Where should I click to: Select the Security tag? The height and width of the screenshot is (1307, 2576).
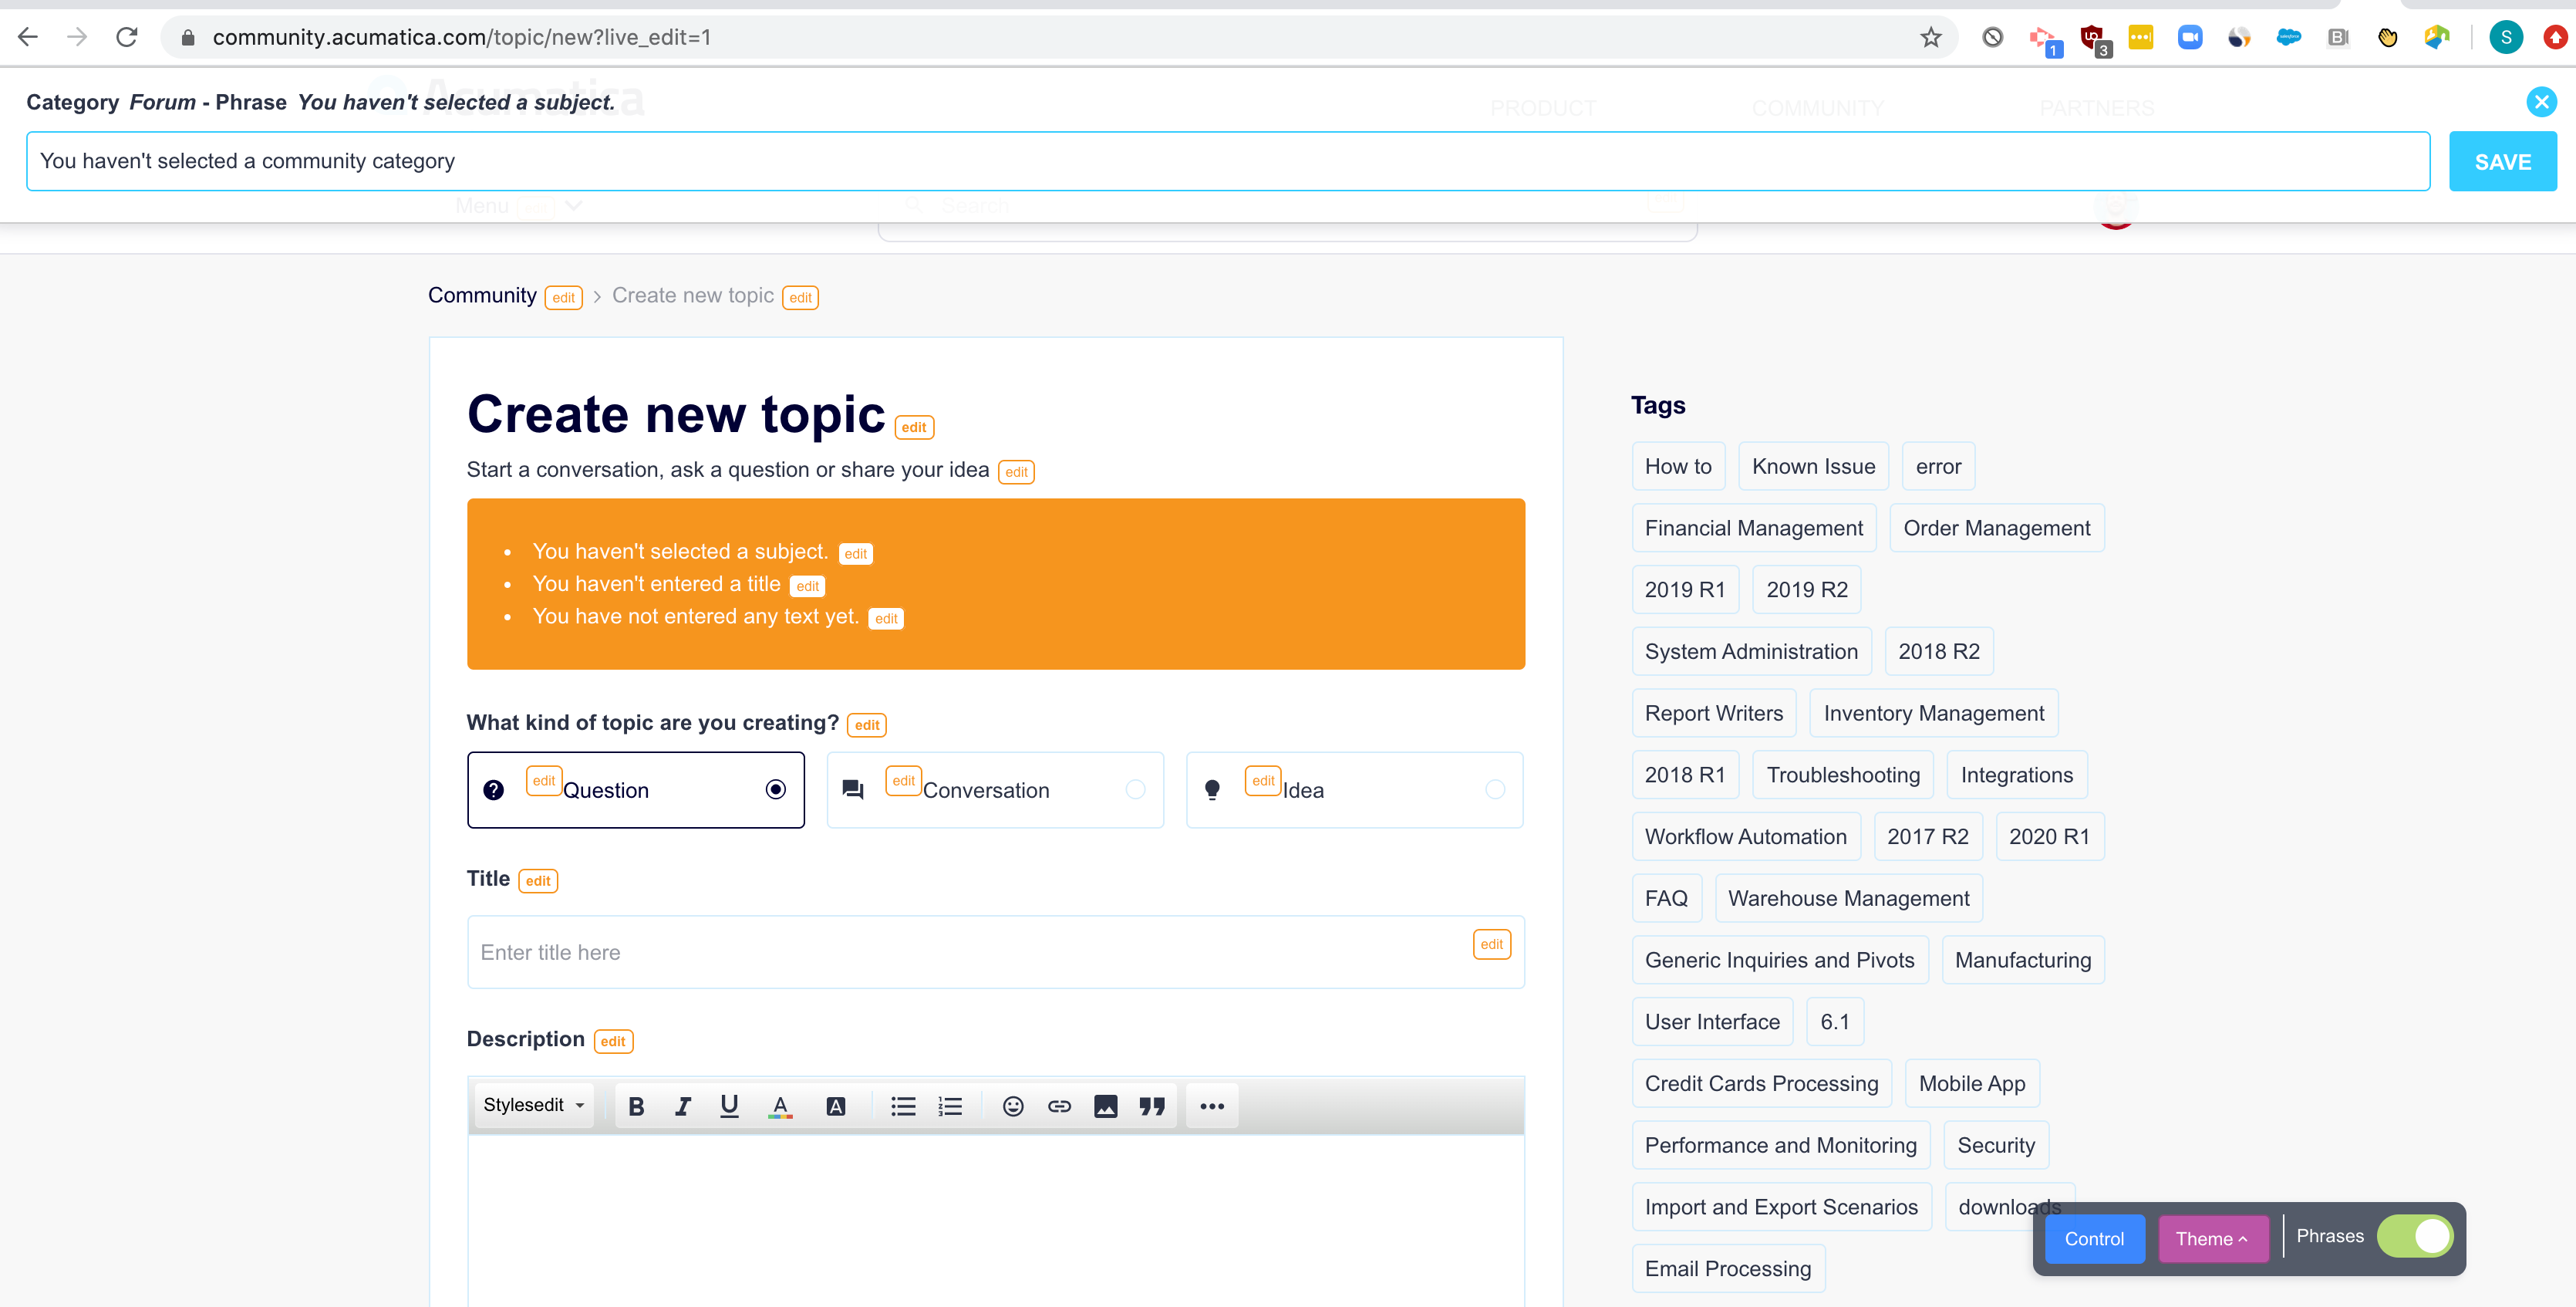1995,1145
